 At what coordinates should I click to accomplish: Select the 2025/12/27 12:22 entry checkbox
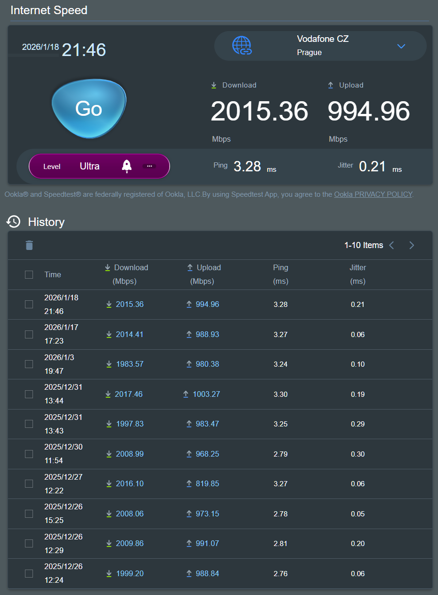point(29,483)
